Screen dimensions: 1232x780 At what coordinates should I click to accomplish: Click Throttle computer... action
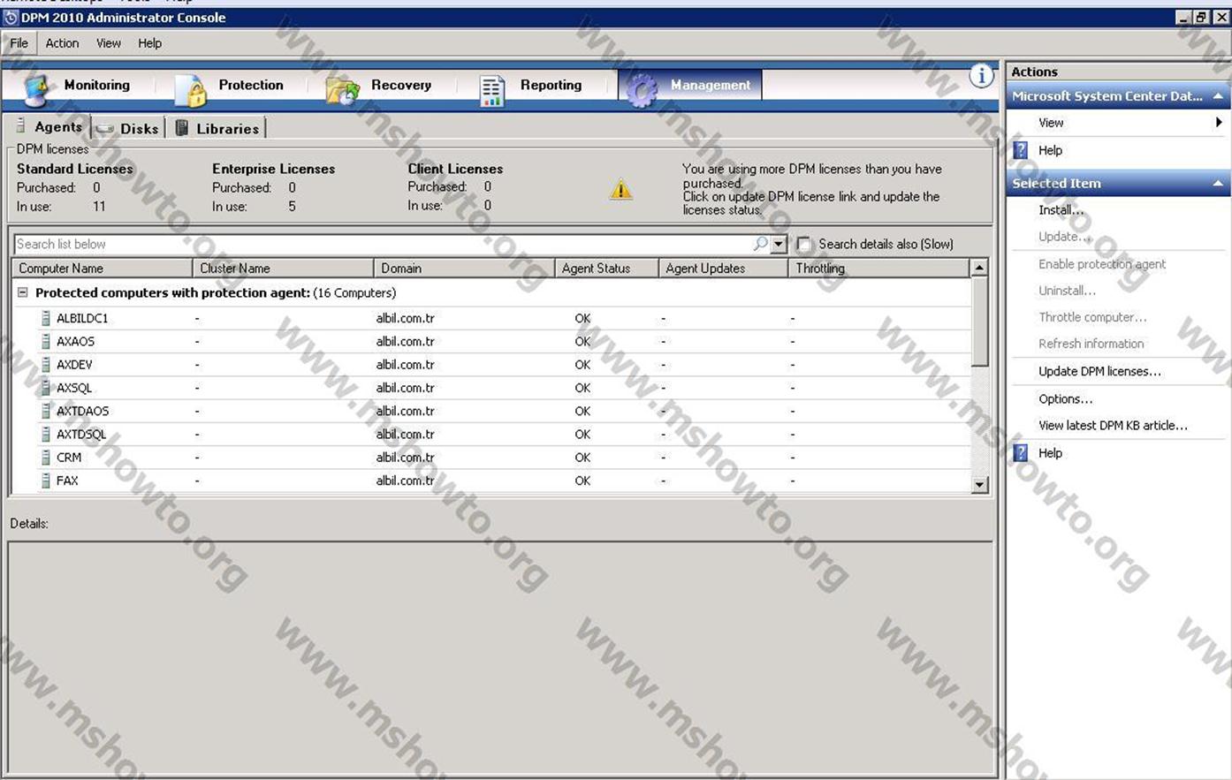pyautogui.click(x=1092, y=317)
